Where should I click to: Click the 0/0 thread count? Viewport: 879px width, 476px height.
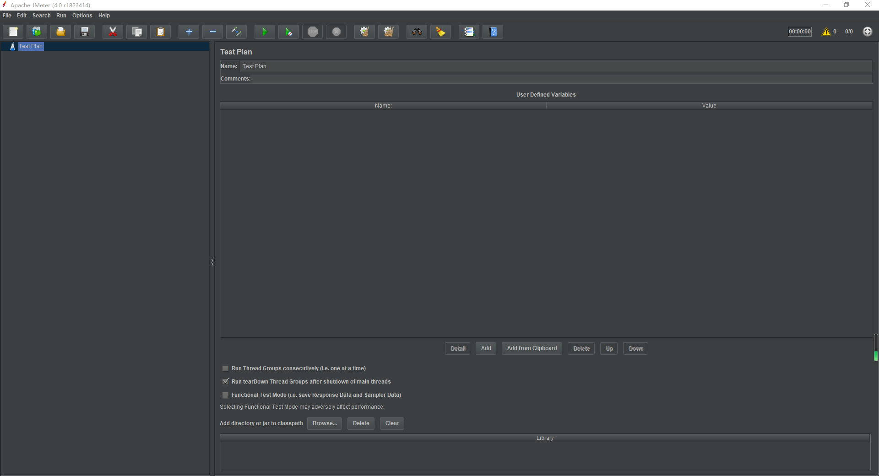point(849,32)
